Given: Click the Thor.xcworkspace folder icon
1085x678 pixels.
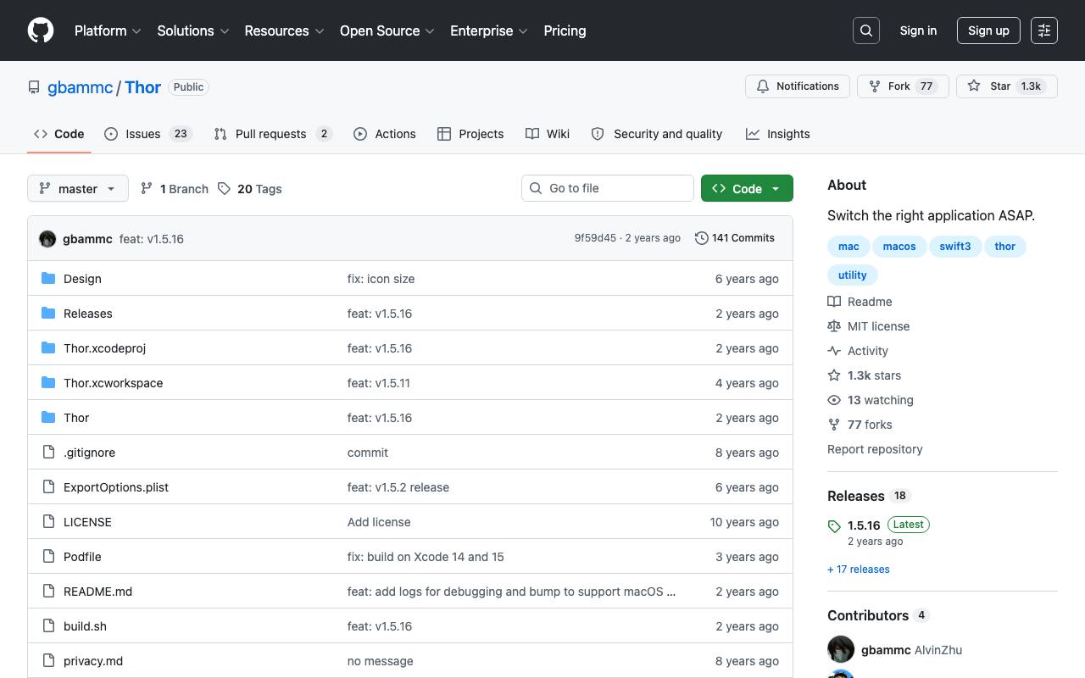Looking at the screenshot, I should coord(48,383).
